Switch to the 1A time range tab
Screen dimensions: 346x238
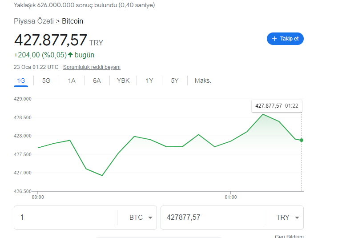point(72,81)
